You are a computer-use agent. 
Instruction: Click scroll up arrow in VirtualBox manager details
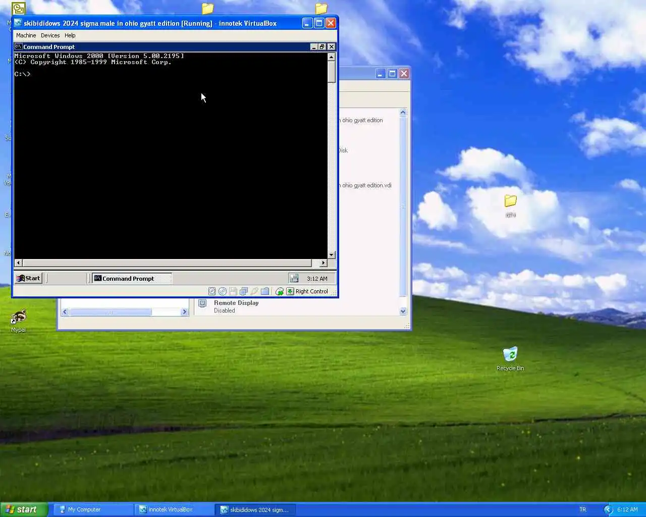tap(403, 112)
